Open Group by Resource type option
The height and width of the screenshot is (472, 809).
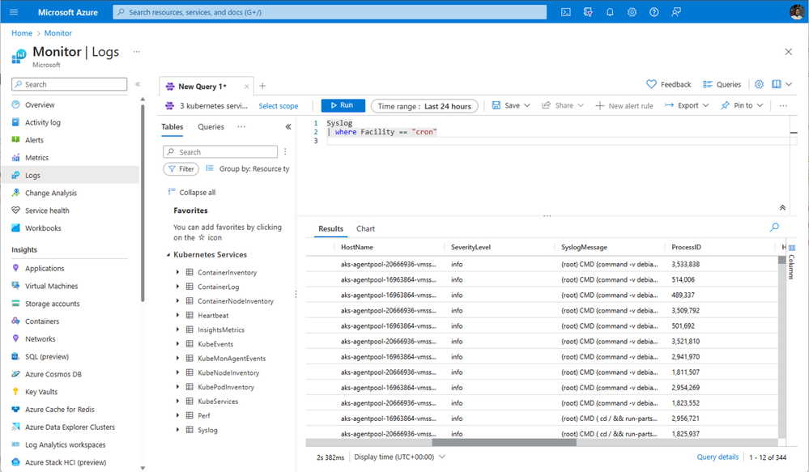248,168
